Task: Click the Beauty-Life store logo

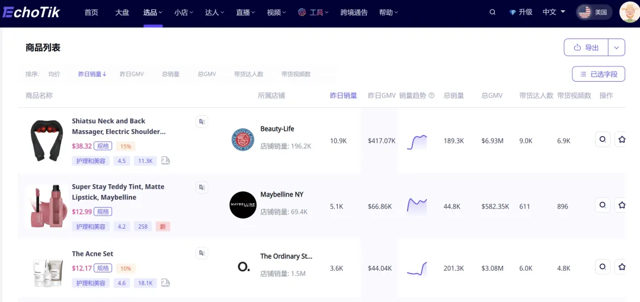Action: [x=243, y=140]
